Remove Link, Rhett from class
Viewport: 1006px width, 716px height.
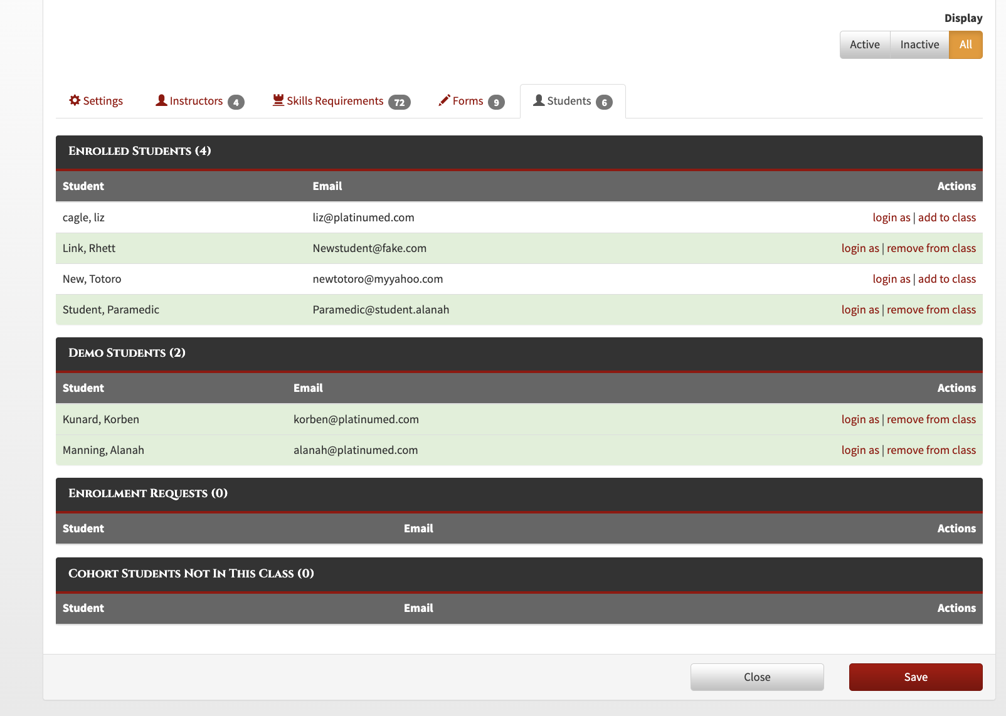pos(931,248)
